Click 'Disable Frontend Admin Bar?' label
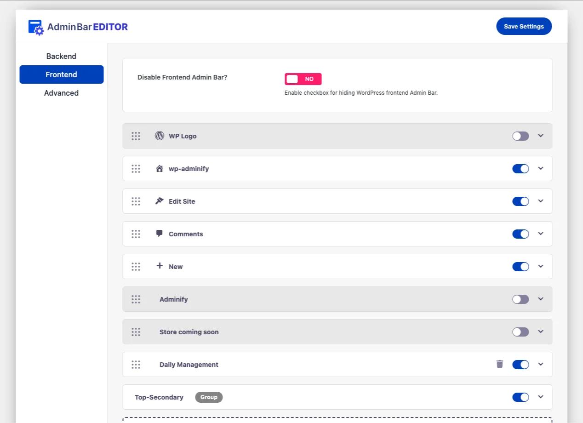 [x=183, y=77]
